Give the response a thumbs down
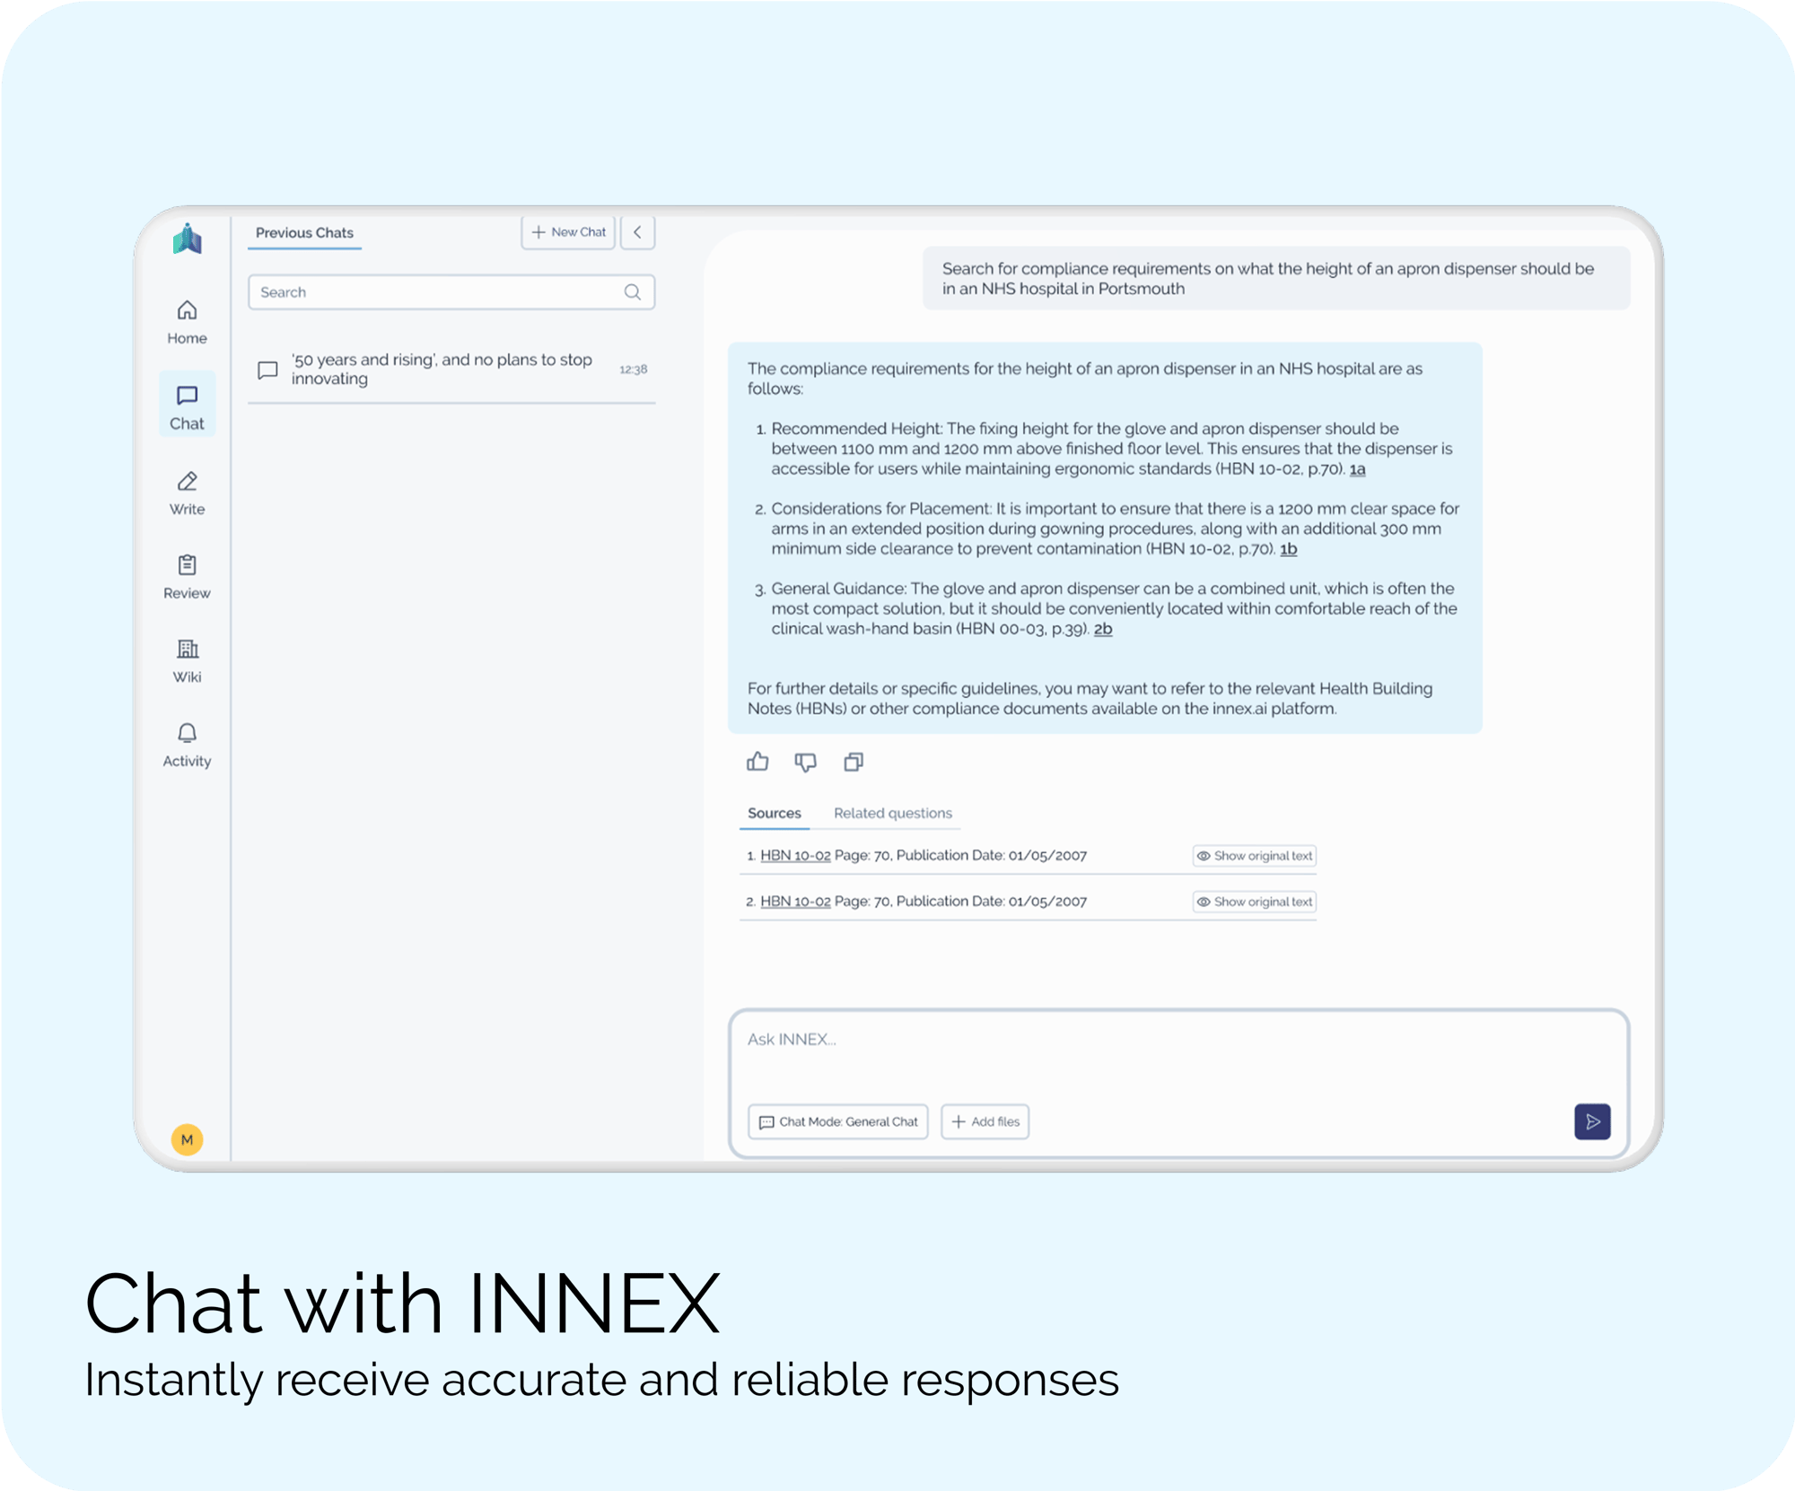Screen dimensions: 1795x1491 tap(805, 762)
